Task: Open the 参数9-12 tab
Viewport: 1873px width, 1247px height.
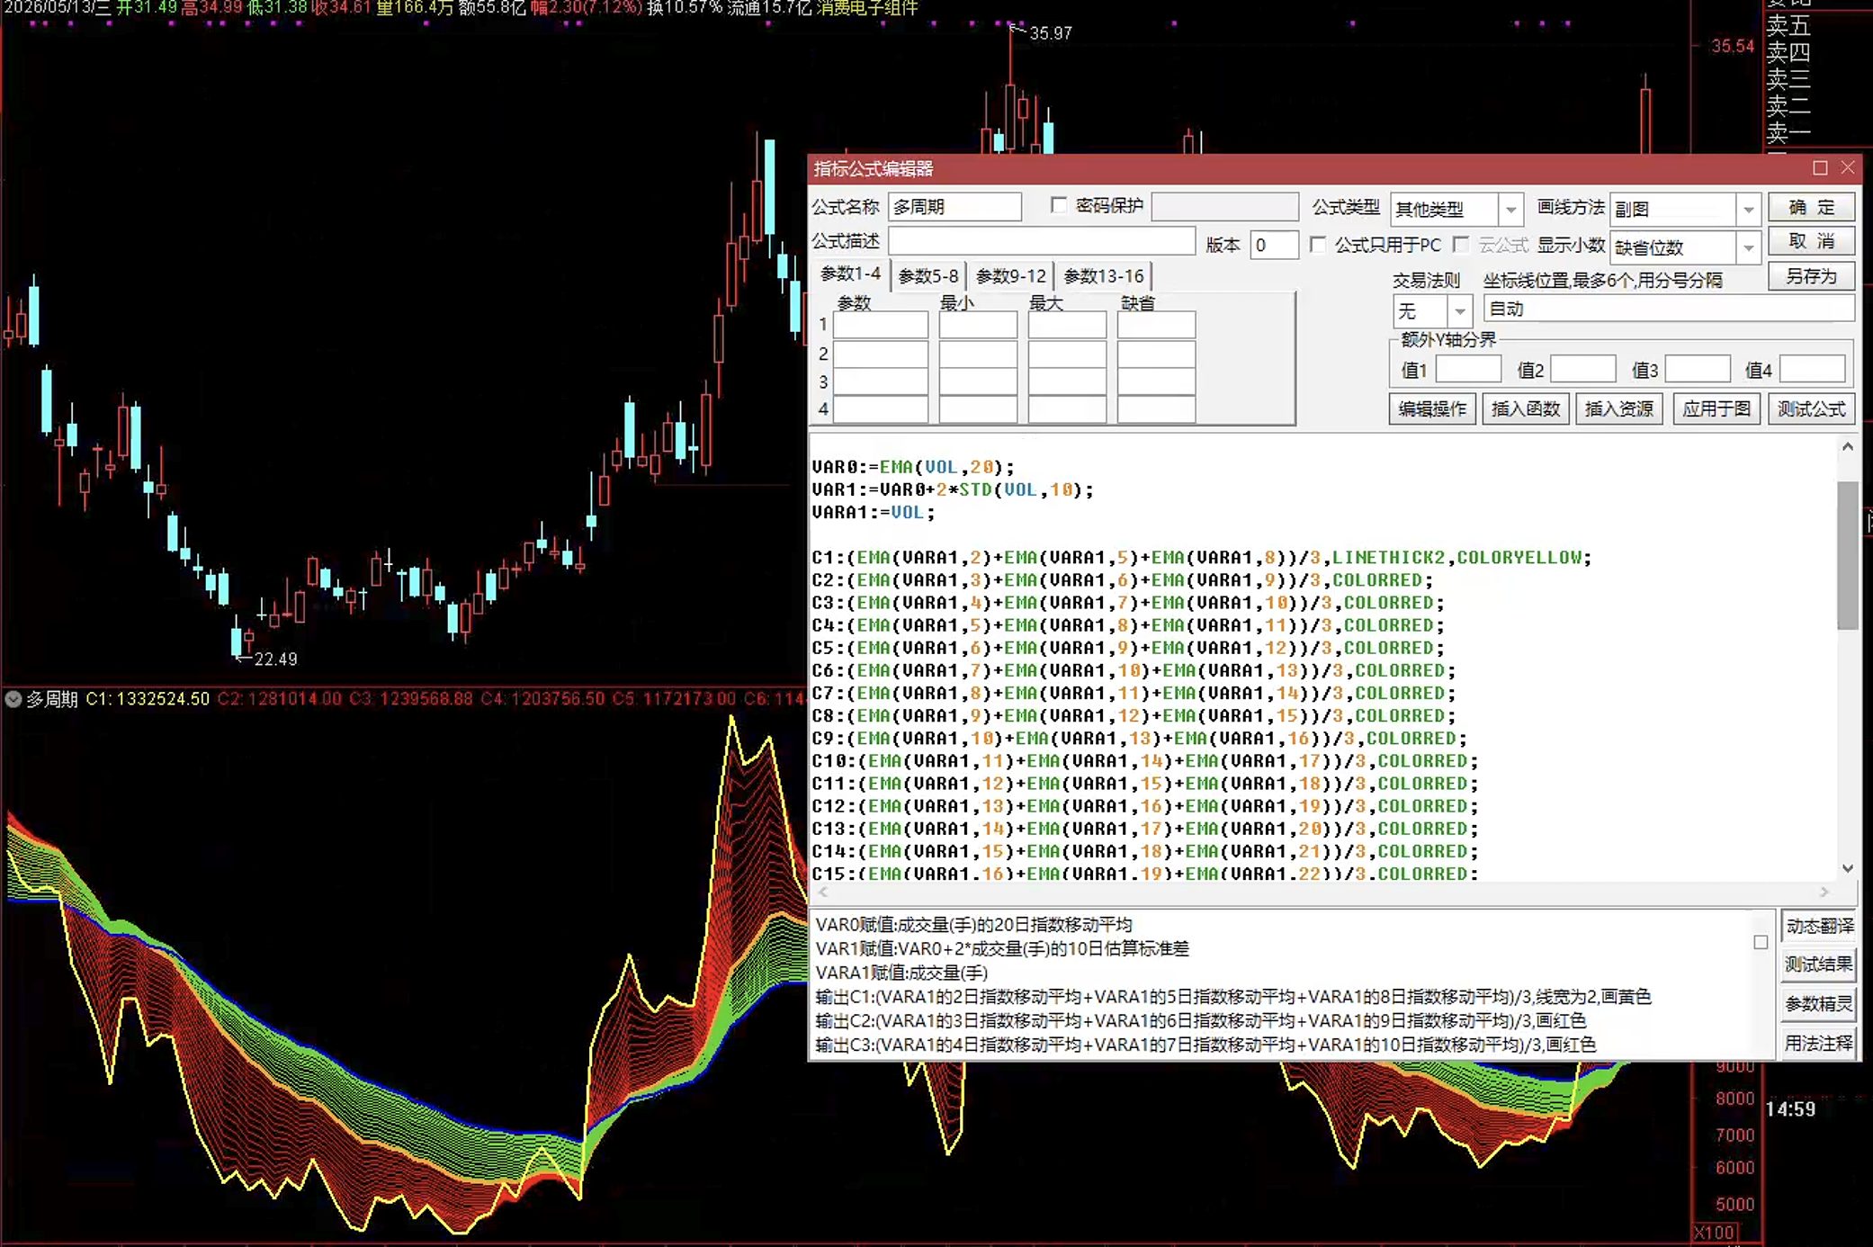Action: coord(1011,276)
